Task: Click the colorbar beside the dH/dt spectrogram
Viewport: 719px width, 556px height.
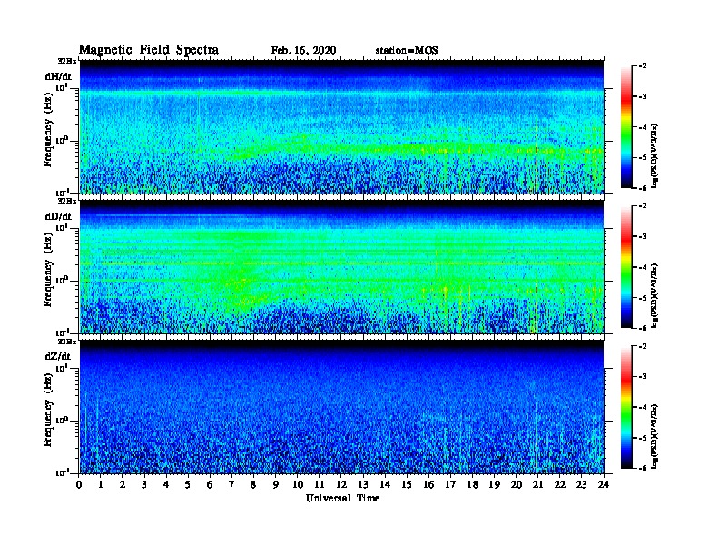Action: coord(626,126)
